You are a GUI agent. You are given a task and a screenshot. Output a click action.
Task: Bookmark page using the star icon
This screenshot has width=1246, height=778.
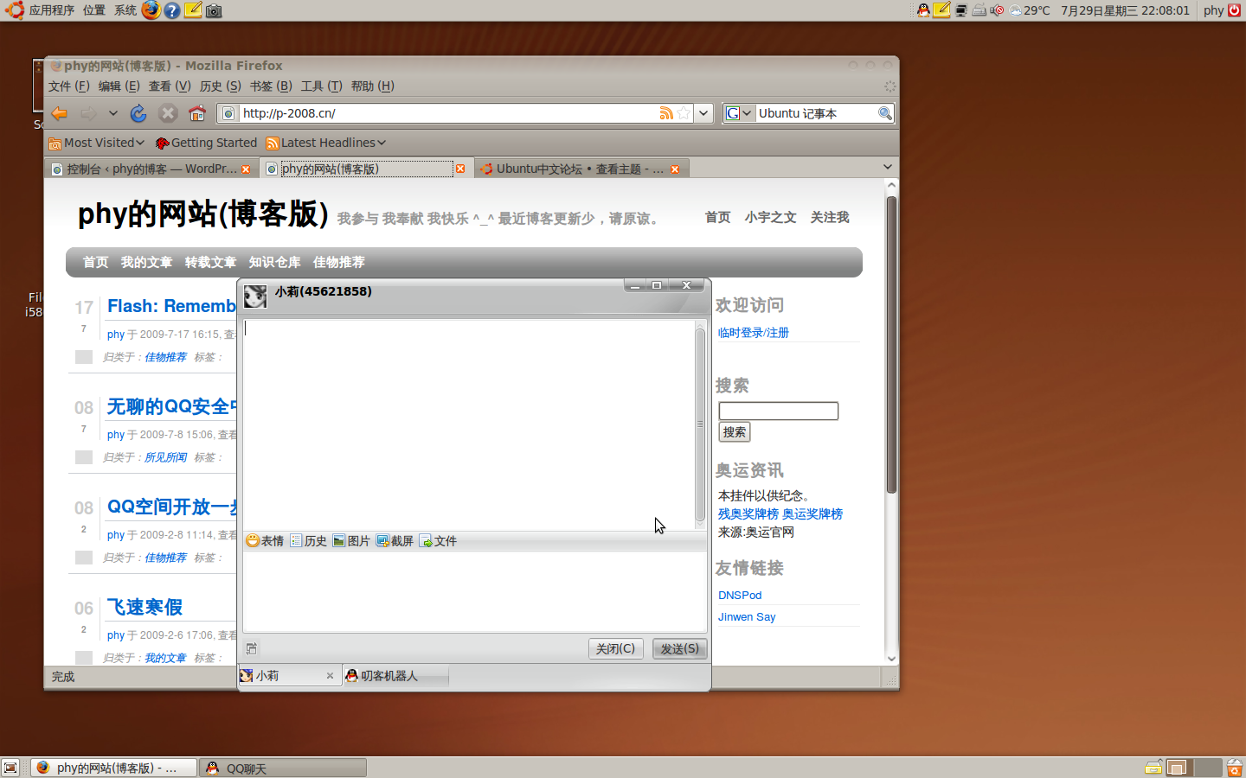pyautogui.click(x=684, y=113)
